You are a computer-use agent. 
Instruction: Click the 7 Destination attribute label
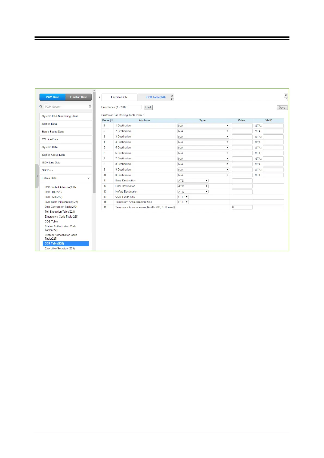coord(123,159)
